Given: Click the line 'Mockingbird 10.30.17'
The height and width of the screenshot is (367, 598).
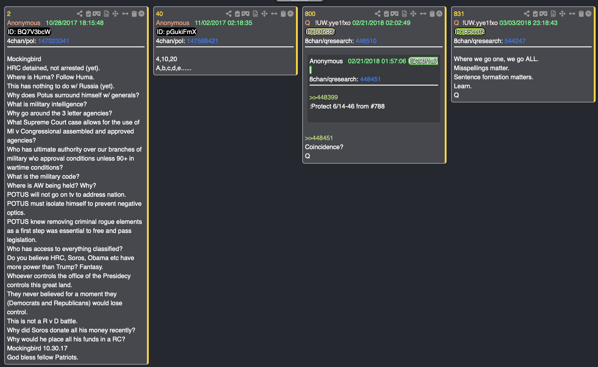Looking at the screenshot, I should pyautogui.click(x=37, y=348).
